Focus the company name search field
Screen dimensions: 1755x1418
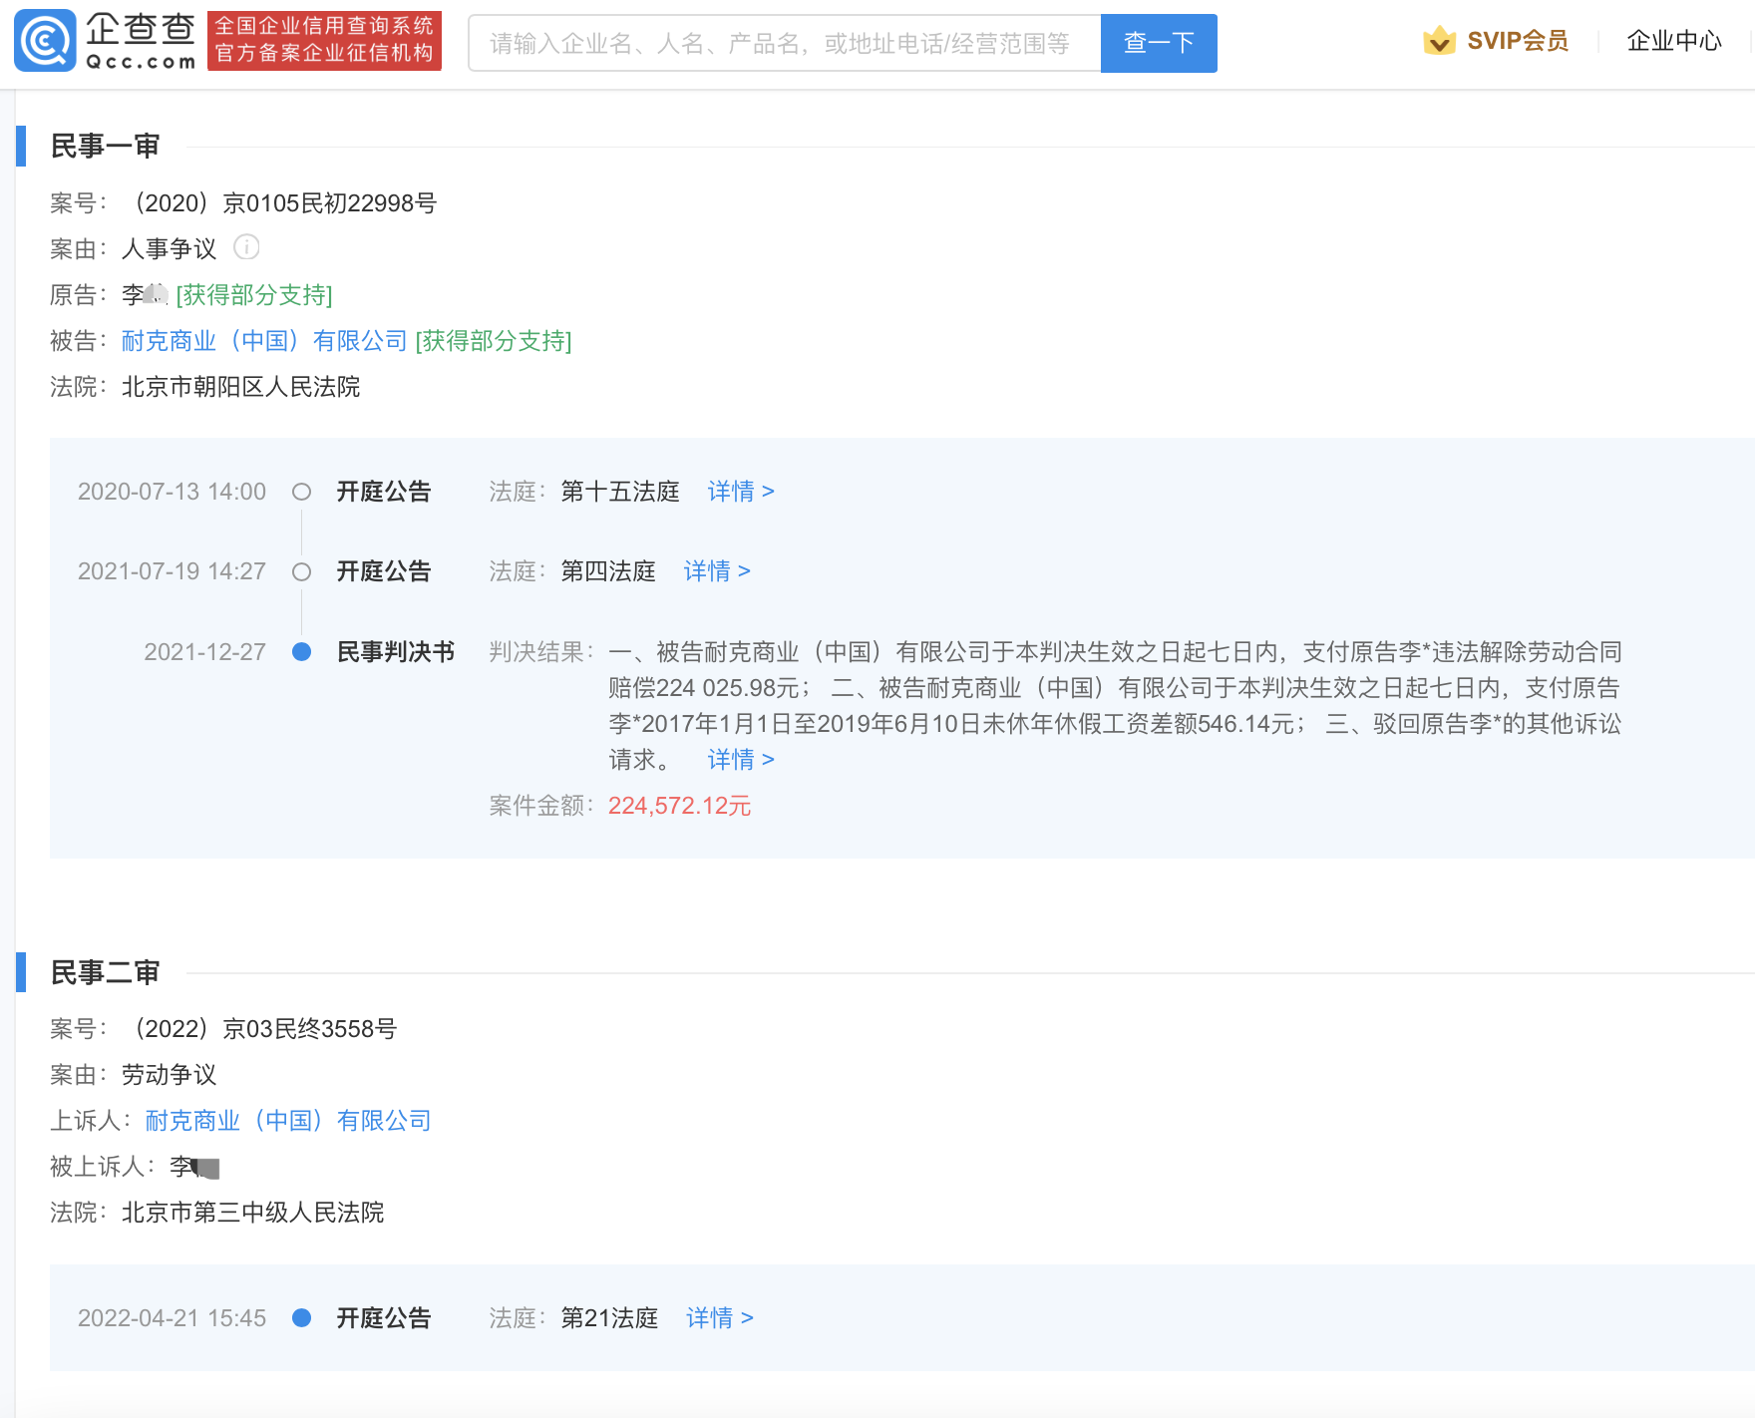(x=785, y=43)
